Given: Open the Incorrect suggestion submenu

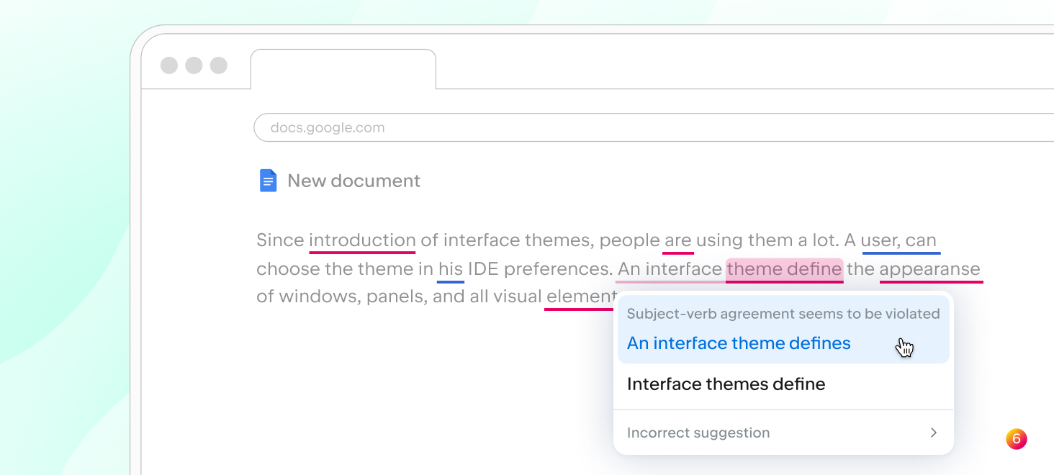Looking at the screenshot, I should click(x=783, y=433).
